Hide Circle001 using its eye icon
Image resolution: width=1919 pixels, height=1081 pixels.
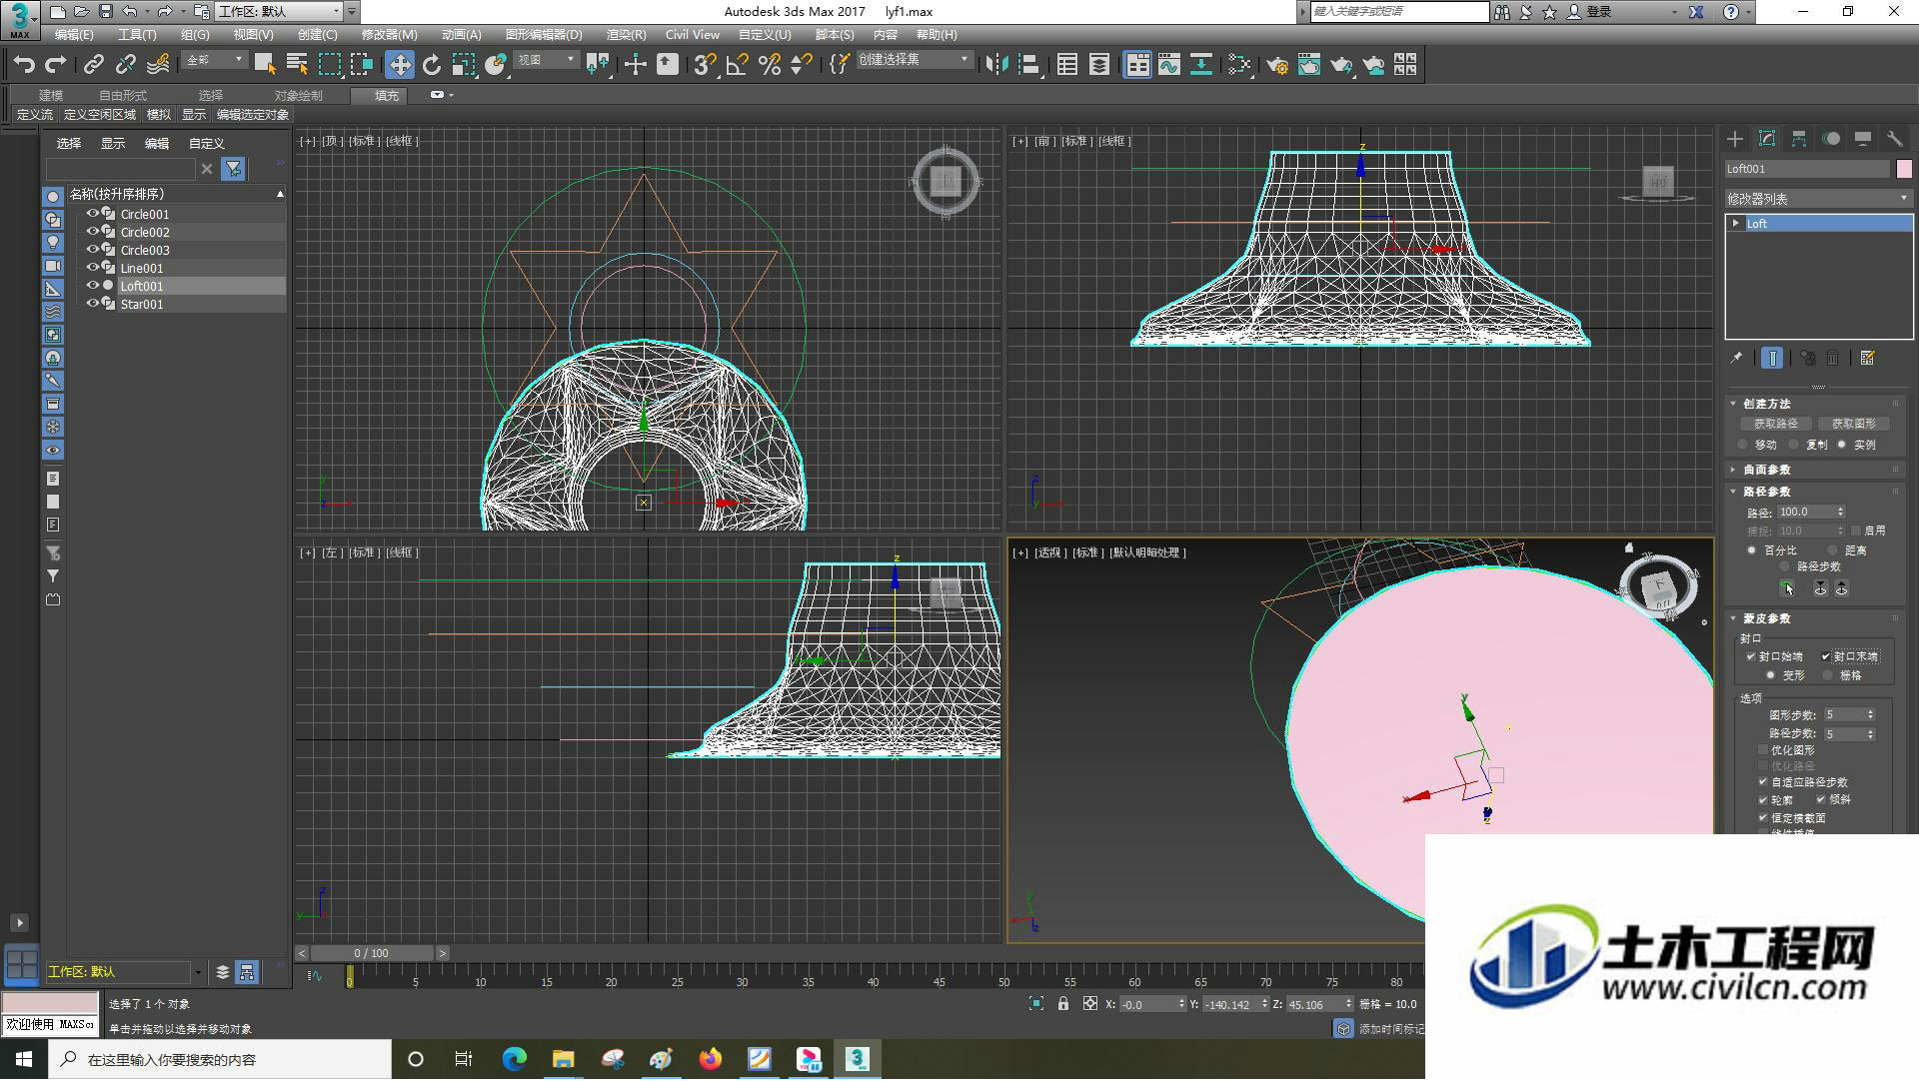(93, 214)
